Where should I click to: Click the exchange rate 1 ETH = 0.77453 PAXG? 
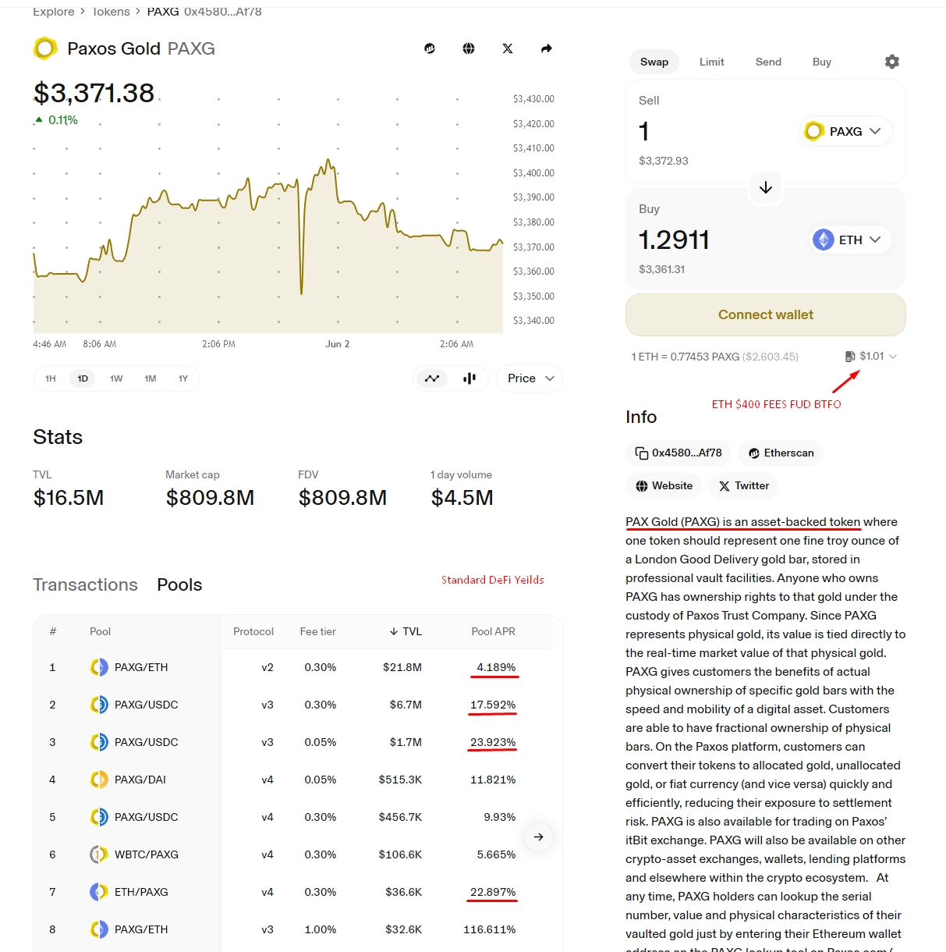(x=714, y=357)
